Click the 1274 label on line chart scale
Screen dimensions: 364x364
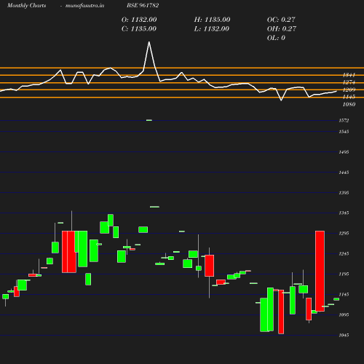point(349,82)
